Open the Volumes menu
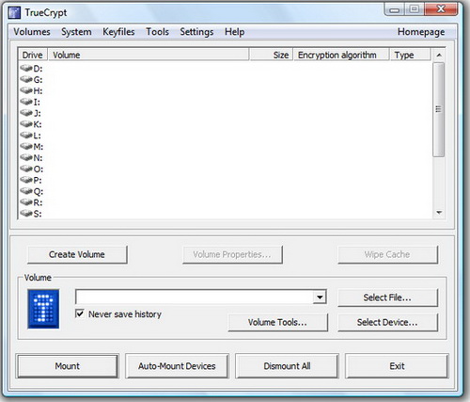This screenshot has height=402, width=470. pyautogui.click(x=32, y=32)
